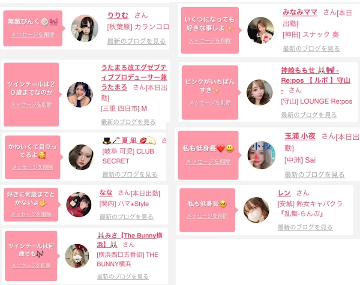Select 神崎ももせ's avatar image
This screenshot has height=285, width=360.
[x=259, y=93]
